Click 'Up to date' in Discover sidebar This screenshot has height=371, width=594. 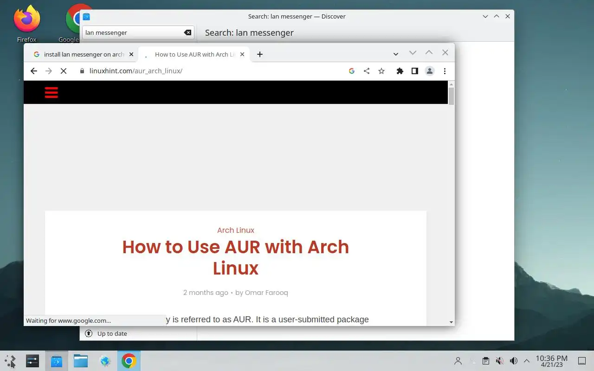(112, 333)
